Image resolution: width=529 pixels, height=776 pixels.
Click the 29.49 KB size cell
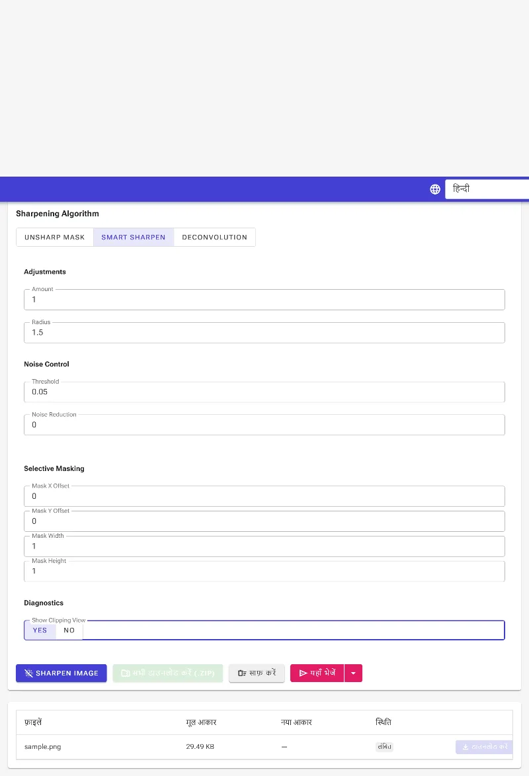point(200,747)
